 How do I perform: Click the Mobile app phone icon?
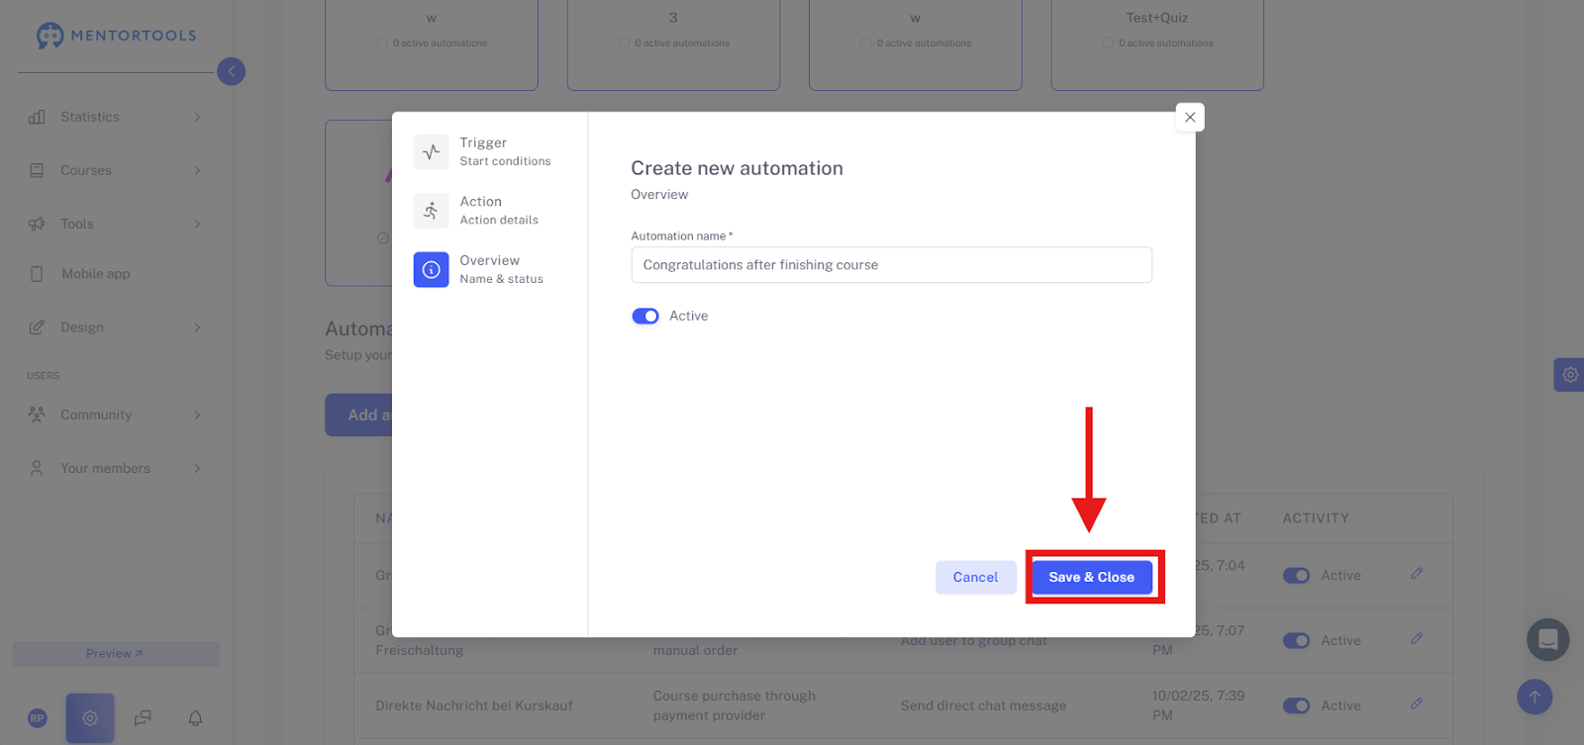tap(37, 274)
